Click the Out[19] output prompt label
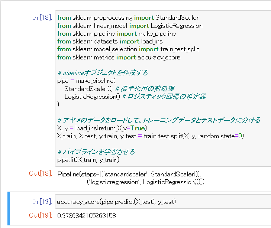This screenshot has height=228, width=271. point(41,215)
